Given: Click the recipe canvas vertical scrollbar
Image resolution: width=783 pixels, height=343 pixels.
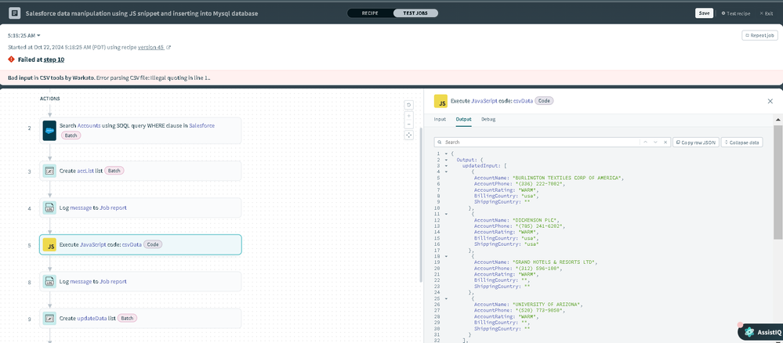Looking at the screenshot, I should (422, 204).
